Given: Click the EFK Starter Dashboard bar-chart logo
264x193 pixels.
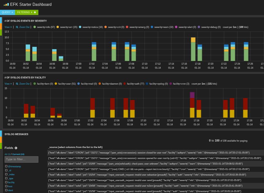Looking at the screenshot, I should [x=6, y=4].
